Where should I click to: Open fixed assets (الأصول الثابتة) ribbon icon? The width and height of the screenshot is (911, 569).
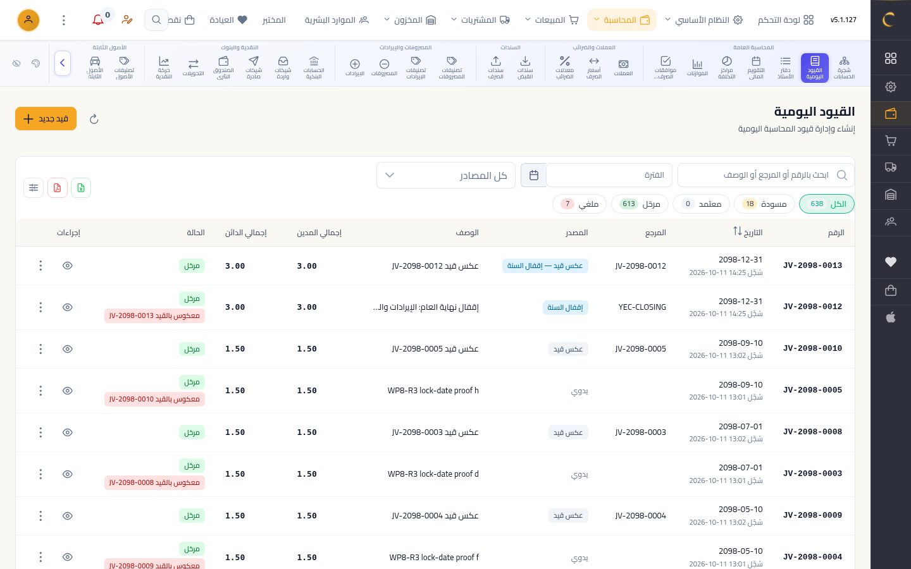pyautogui.click(x=95, y=68)
